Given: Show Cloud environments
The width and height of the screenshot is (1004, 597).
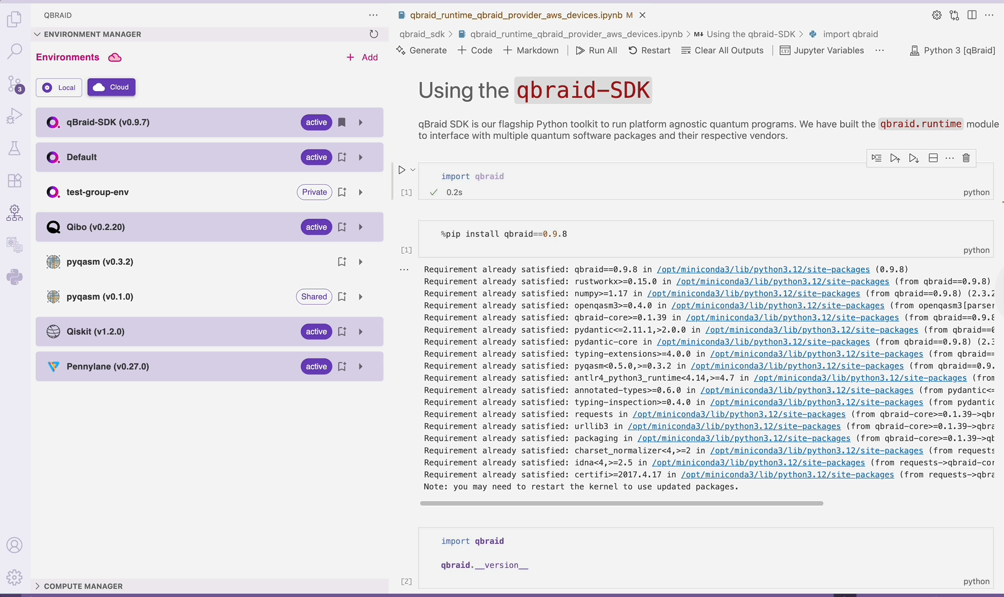Looking at the screenshot, I should (x=111, y=87).
